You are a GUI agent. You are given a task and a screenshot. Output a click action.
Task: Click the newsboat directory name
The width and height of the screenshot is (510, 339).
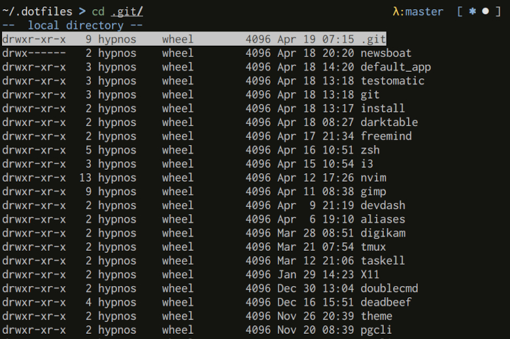(x=386, y=53)
